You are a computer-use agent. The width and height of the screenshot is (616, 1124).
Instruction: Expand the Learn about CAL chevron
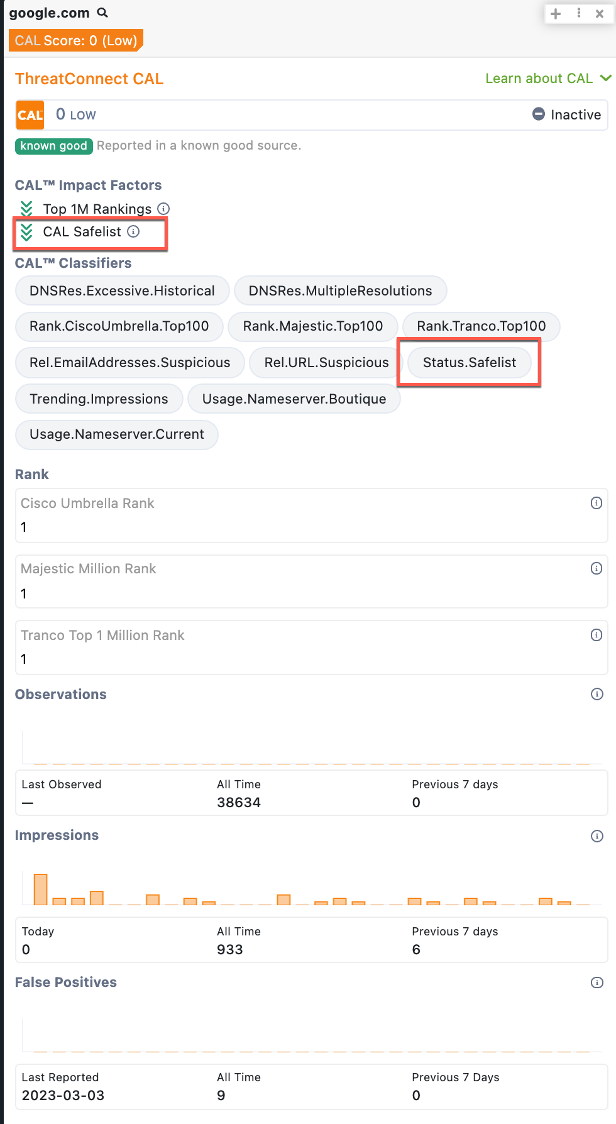point(606,78)
